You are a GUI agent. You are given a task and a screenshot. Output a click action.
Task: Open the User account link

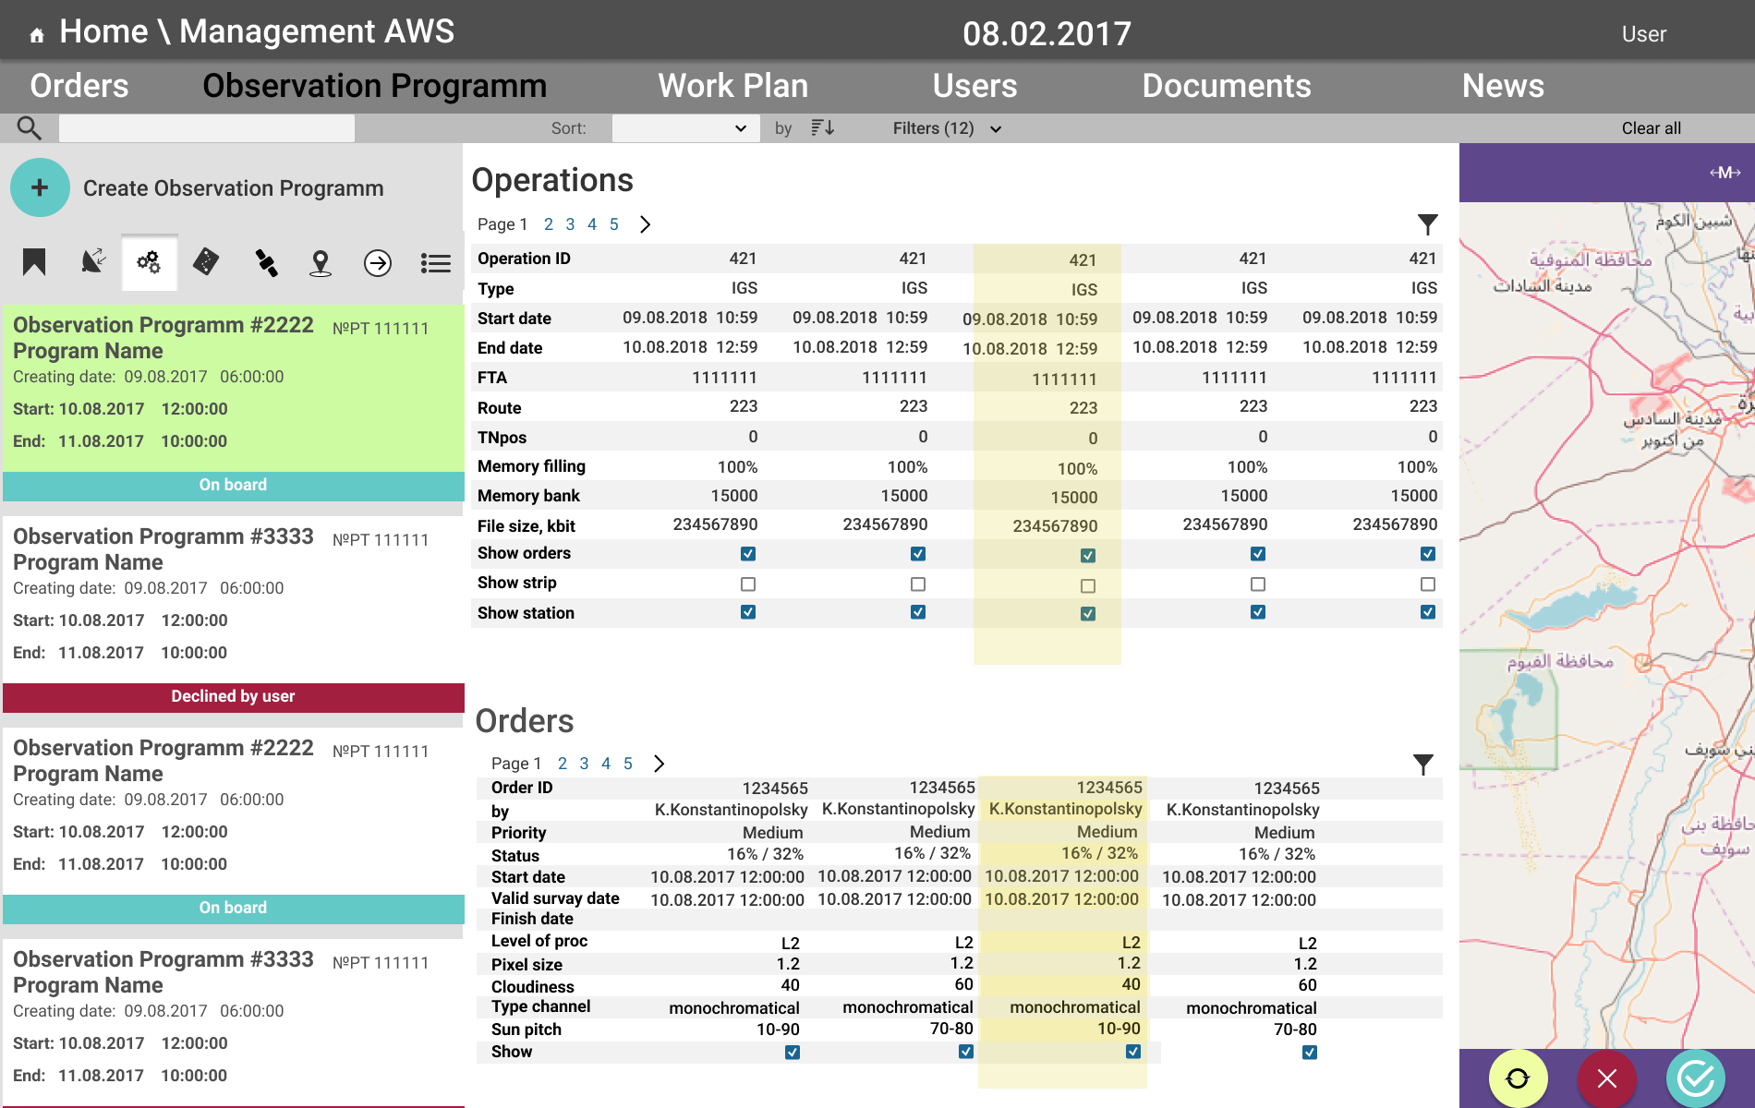1644,34
